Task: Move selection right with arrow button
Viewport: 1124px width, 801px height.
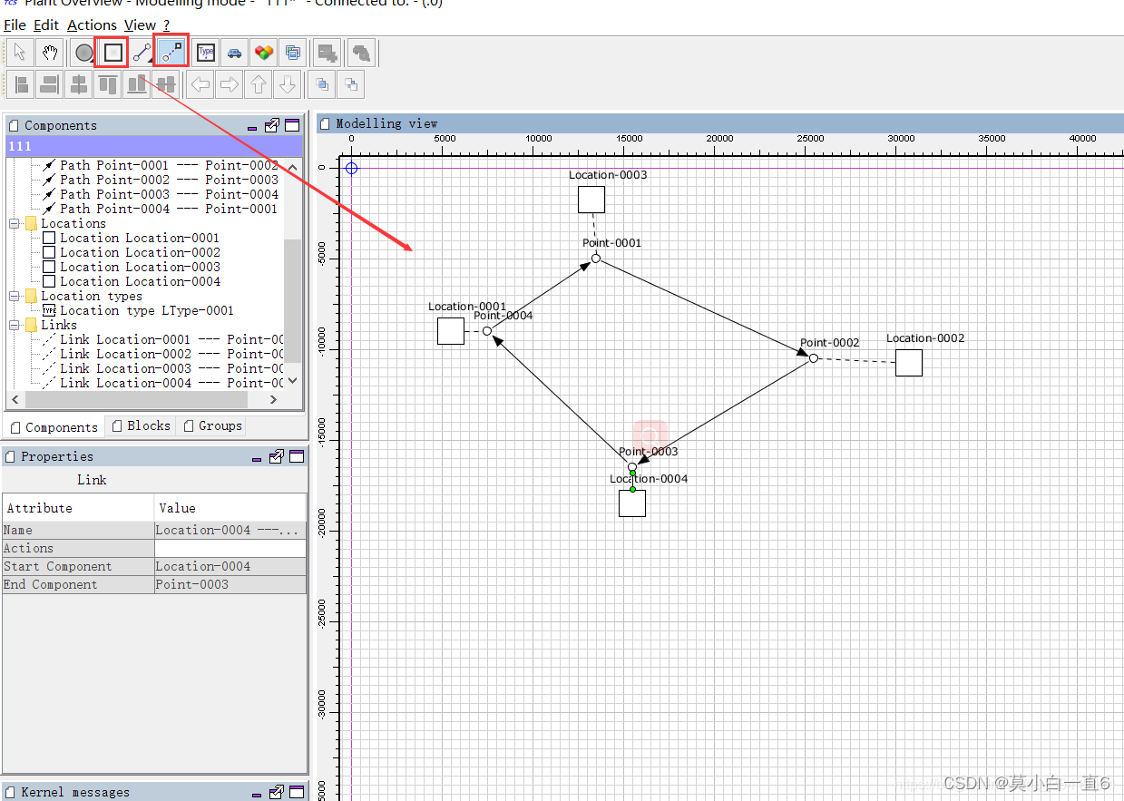Action: pyautogui.click(x=230, y=85)
